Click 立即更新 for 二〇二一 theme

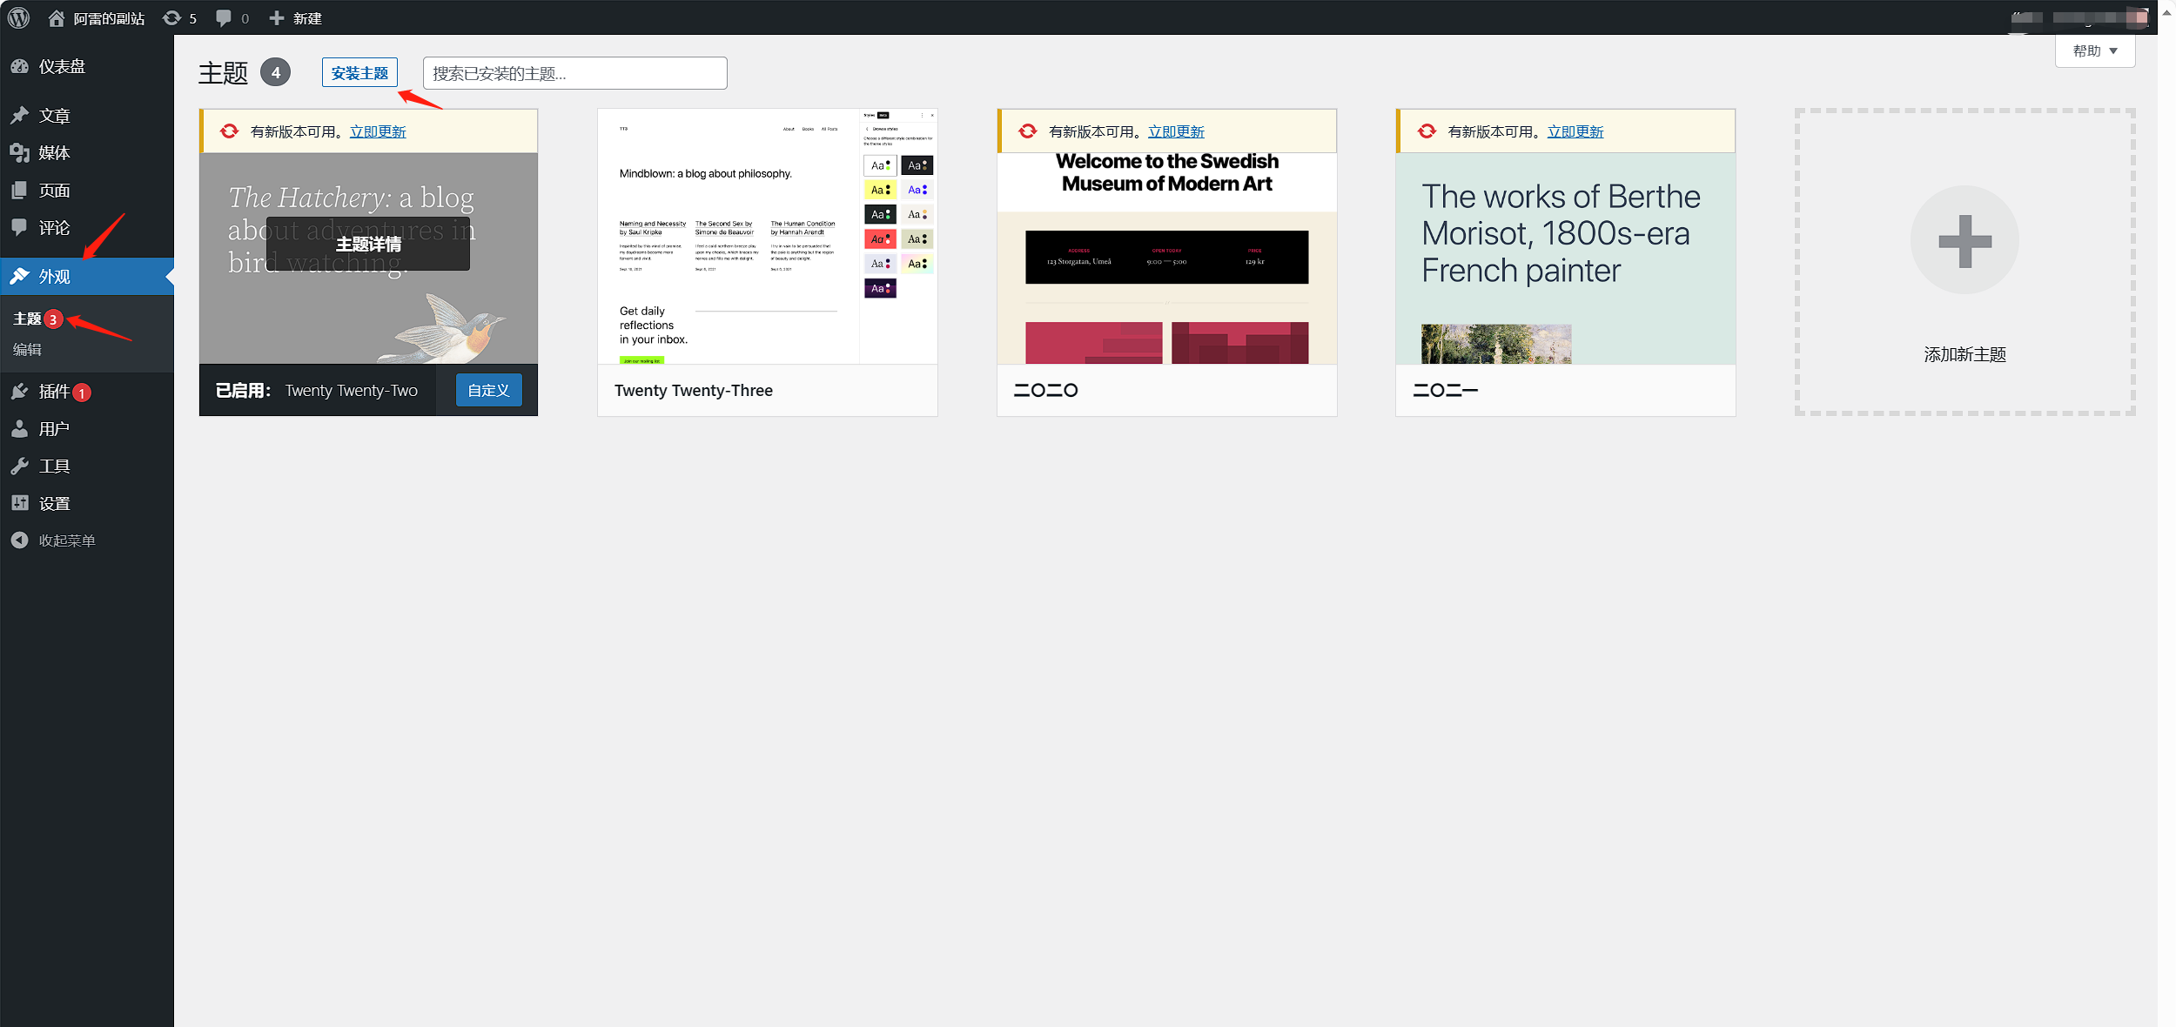coord(1575,131)
